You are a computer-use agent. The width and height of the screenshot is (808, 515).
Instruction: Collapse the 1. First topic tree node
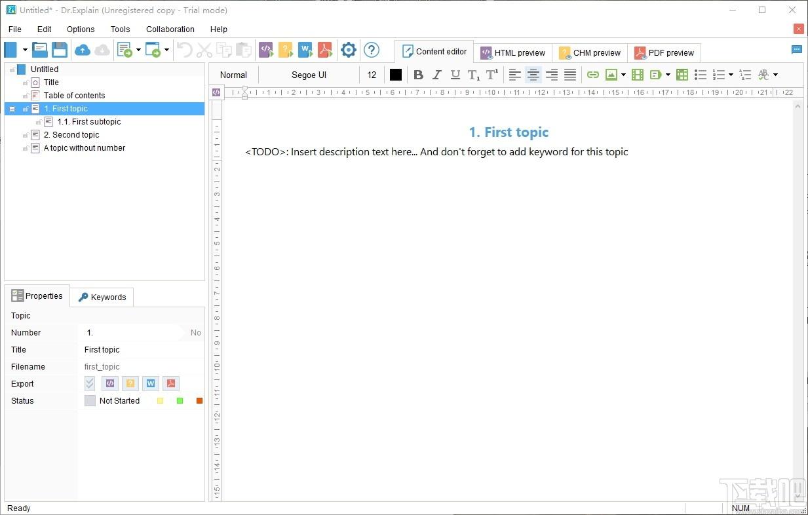(x=12, y=109)
